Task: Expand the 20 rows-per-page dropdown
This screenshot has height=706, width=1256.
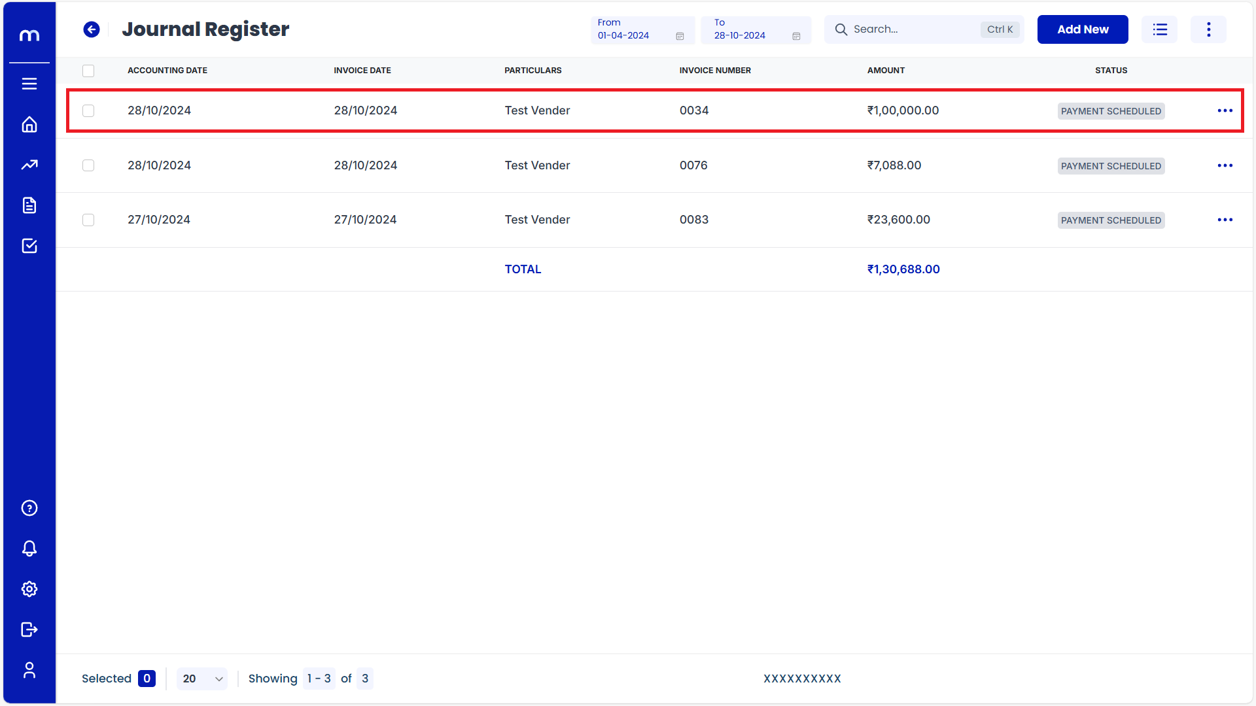Action: coord(202,679)
